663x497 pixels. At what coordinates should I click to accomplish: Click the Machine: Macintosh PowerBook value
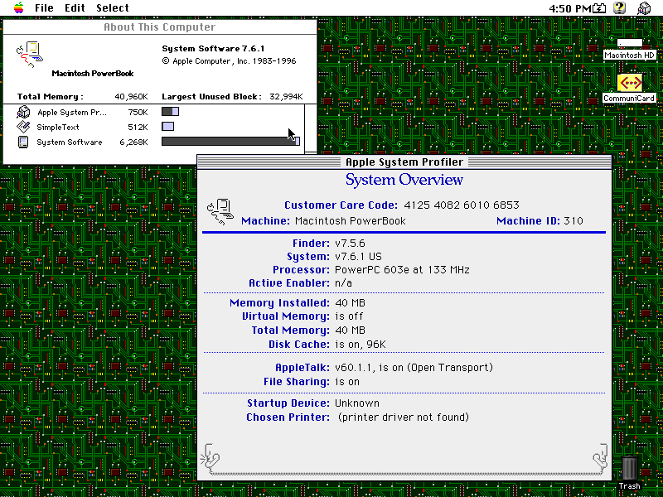[350, 220]
